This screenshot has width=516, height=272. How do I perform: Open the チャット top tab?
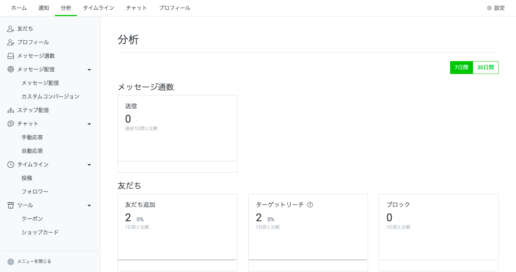[x=137, y=8]
